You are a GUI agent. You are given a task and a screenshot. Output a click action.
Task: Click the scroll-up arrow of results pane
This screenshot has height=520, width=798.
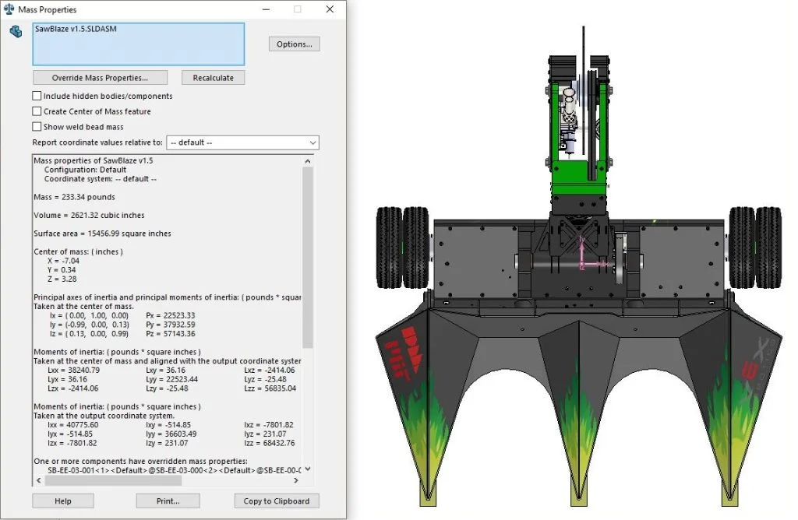pos(307,161)
